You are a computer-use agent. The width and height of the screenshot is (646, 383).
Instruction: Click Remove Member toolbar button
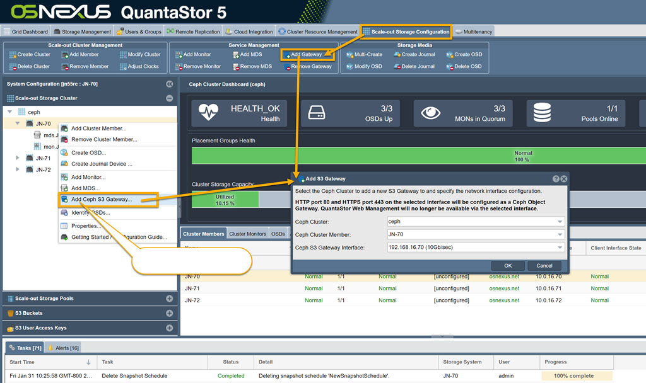pyautogui.click(x=85, y=66)
